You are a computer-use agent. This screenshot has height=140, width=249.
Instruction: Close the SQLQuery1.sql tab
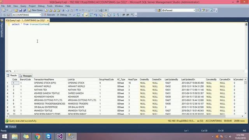coord(48,21)
